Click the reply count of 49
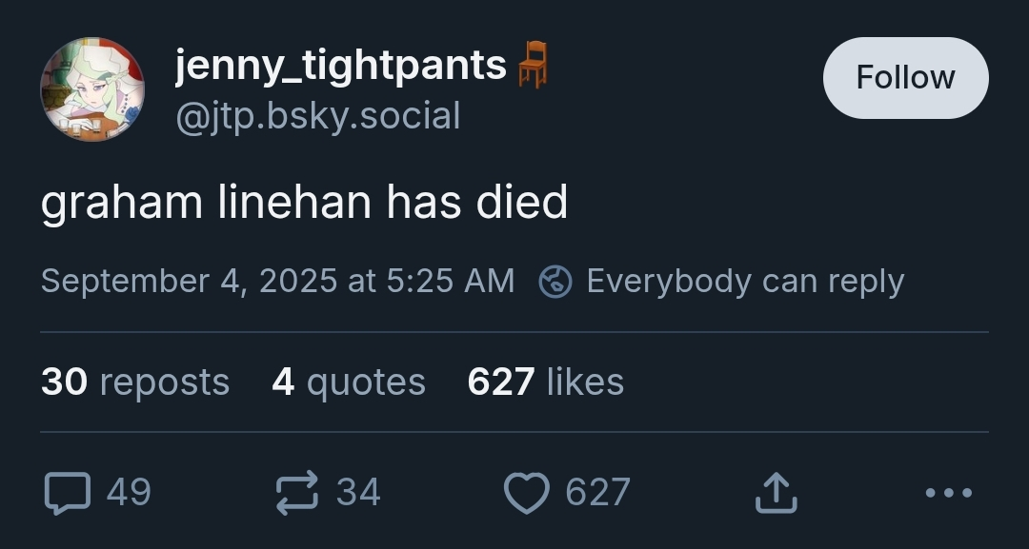This screenshot has width=1029, height=549. tap(129, 493)
